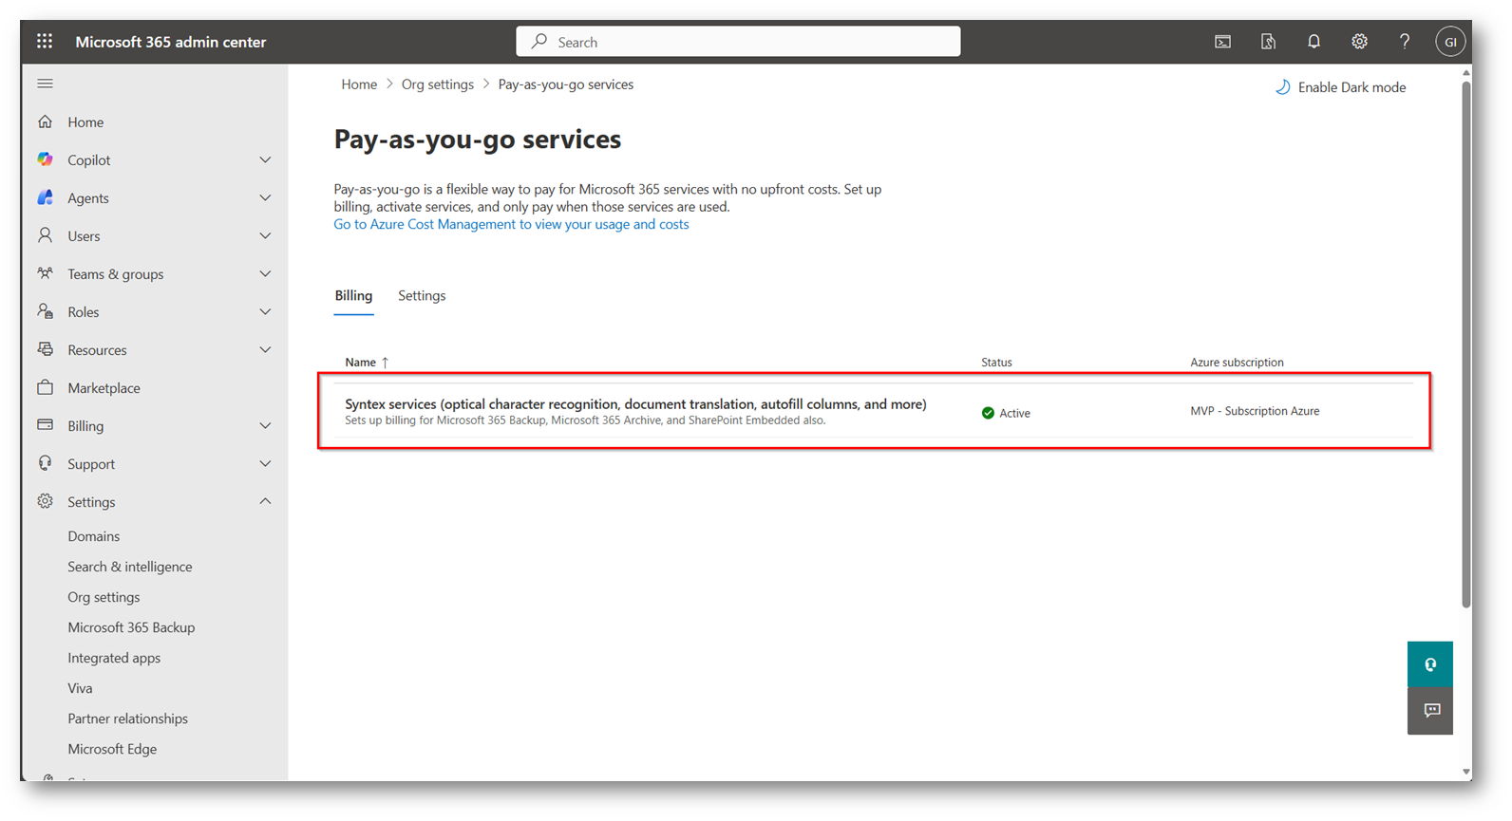Image resolution: width=1512 pixels, height=821 pixels.
Task: Open the Cloud Shell icon in header
Action: [x=1222, y=42]
